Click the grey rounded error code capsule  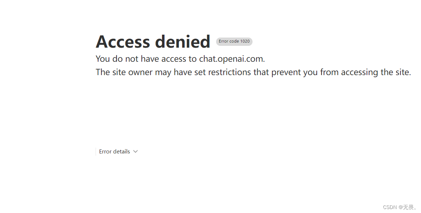(234, 41)
